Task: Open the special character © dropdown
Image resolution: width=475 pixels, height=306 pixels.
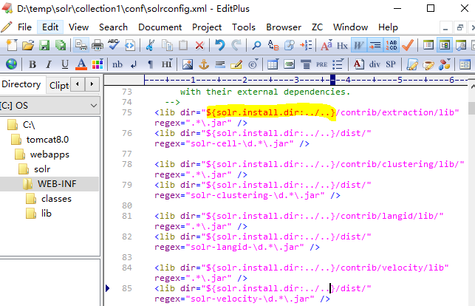Action: (253, 64)
